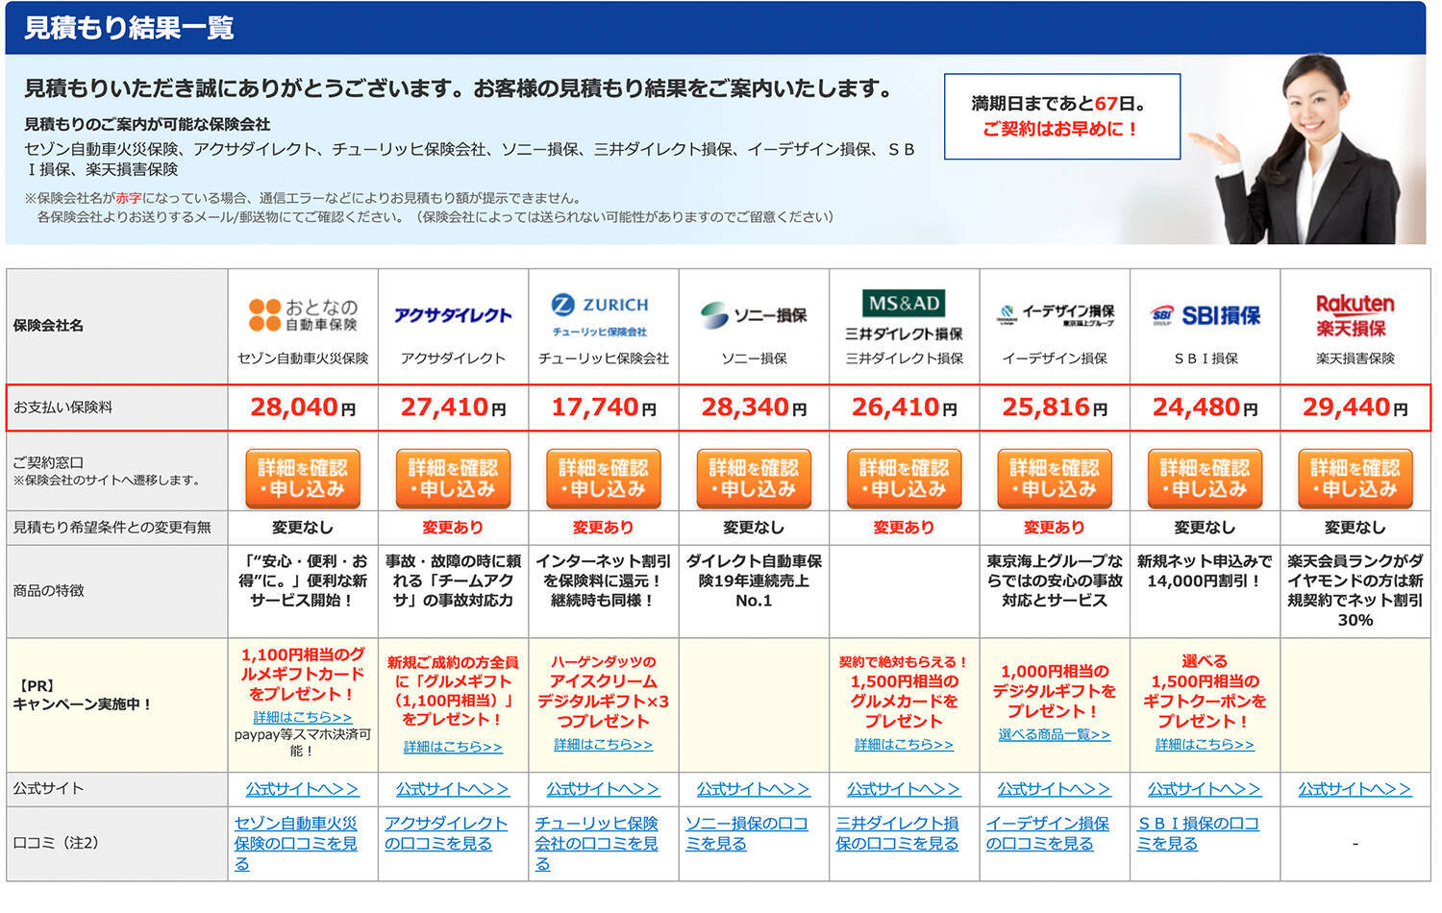Open 詳細はこちら link under ハーゲンダッツ campaign

(x=603, y=745)
